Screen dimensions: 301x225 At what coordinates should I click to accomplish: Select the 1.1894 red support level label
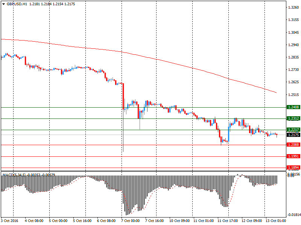coord(293,168)
